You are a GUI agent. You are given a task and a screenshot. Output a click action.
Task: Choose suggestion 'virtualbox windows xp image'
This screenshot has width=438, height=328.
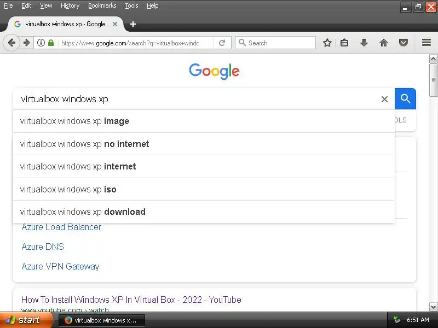[x=204, y=121]
